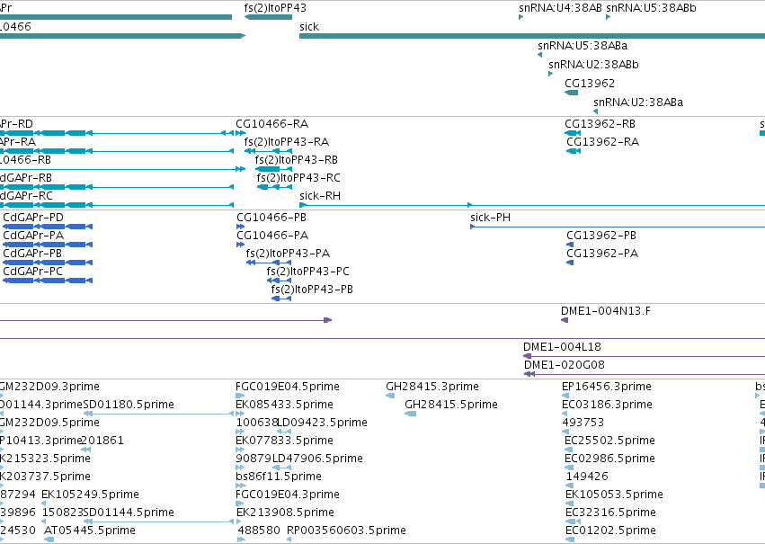765x544 pixels.
Task: Click EST EC01202.5prime
Action: pyautogui.click(x=610, y=531)
